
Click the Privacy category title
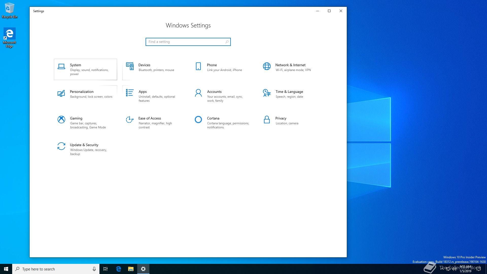point(281,118)
